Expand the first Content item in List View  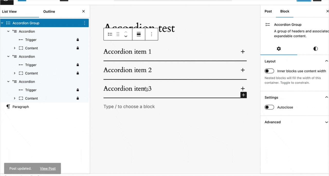[x=15, y=48]
